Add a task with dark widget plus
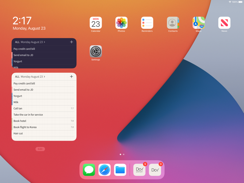Image resolution: width=244 pixels, height=183 pixels. pyautogui.click(x=72, y=42)
